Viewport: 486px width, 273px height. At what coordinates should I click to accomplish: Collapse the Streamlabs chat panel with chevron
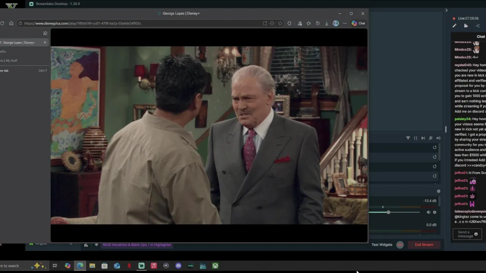pos(447,10)
